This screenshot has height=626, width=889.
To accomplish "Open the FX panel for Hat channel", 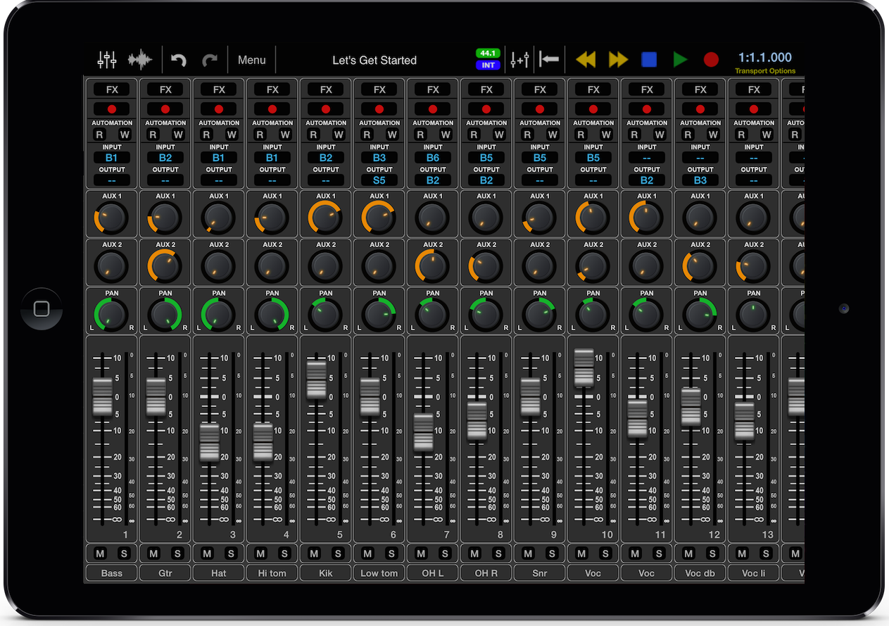I will 219,89.
